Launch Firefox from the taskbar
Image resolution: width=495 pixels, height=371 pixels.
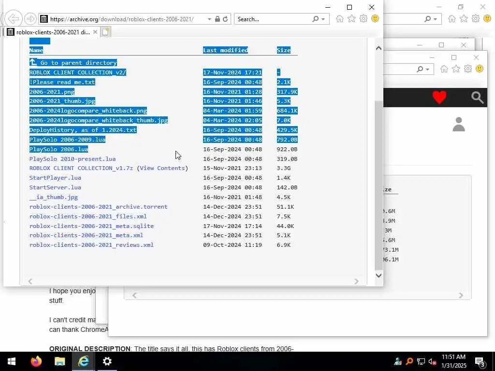[x=36, y=361]
